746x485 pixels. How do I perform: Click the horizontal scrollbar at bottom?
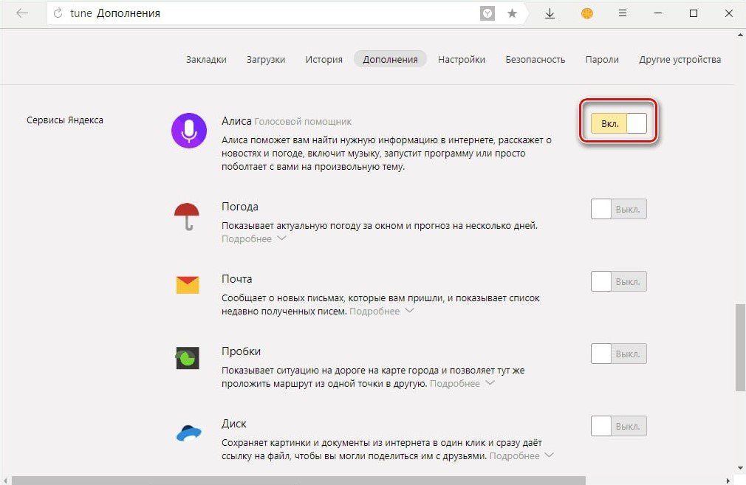(299, 481)
